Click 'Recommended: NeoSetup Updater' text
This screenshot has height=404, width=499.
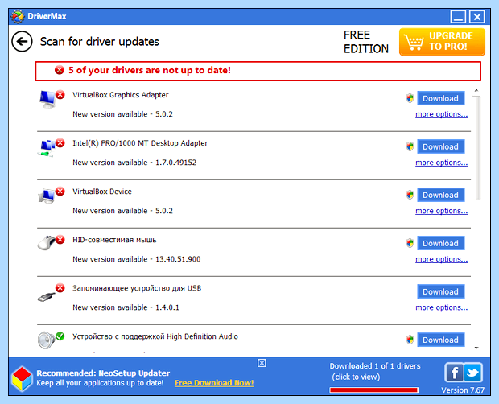(x=103, y=373)
